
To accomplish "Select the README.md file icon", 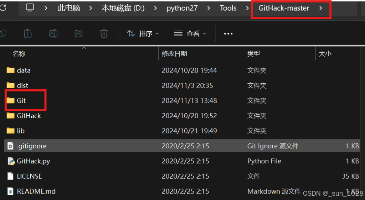I will 11,191.
